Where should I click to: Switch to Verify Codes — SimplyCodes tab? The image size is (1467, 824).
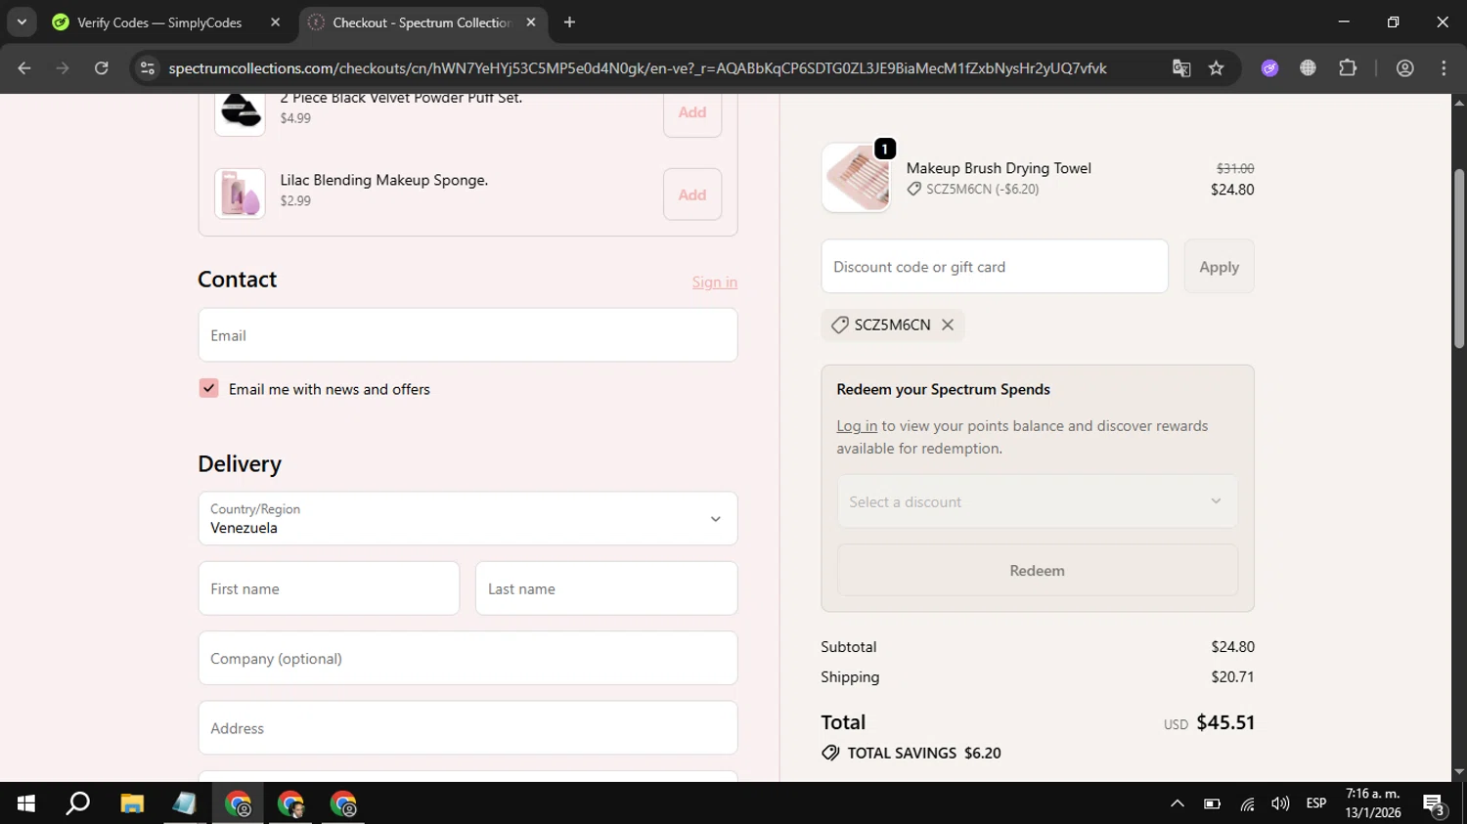pyautogui.click(x=159, y=22)
